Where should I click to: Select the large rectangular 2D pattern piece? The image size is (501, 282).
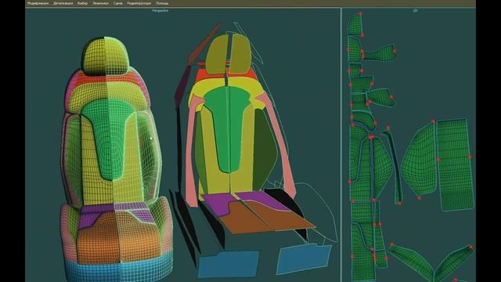(x=455, y=164)
